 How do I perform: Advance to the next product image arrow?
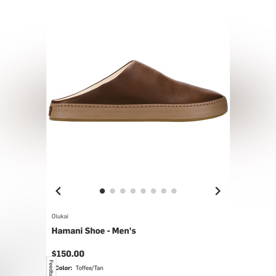pos(218,191)
